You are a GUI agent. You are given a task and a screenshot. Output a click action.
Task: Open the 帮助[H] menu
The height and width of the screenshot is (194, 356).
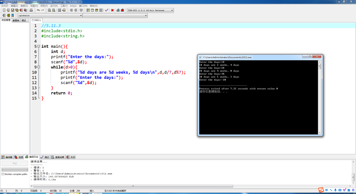93,6
